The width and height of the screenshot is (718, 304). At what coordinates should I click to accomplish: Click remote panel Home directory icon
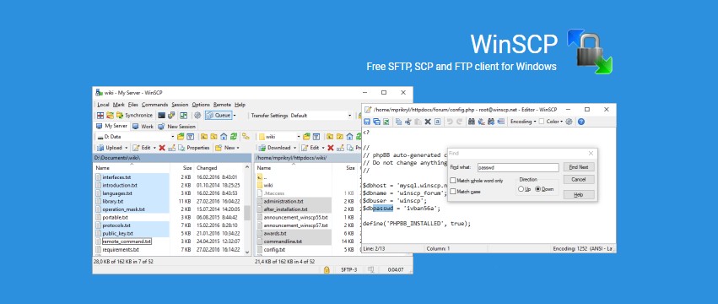(x=349, y=137)
